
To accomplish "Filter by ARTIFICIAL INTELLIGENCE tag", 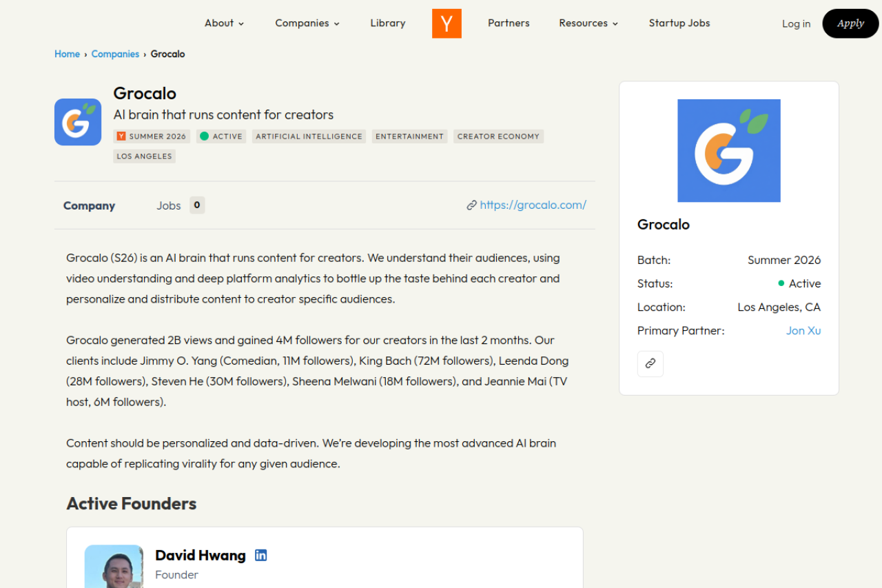I will [x=309, y=136].
